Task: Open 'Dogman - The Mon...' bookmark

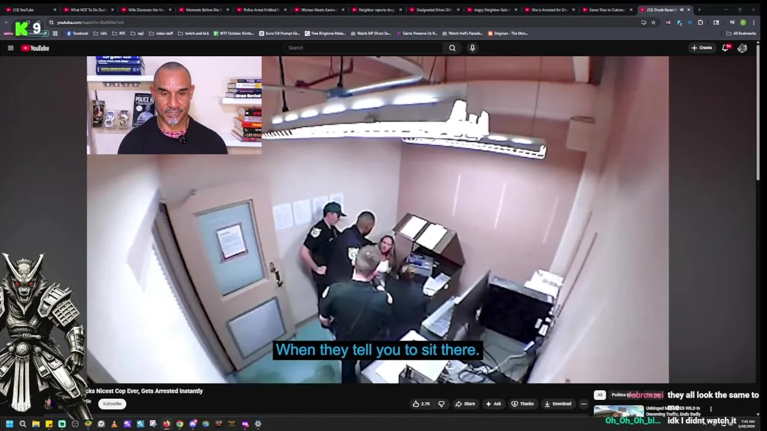Action: [508, 34]
